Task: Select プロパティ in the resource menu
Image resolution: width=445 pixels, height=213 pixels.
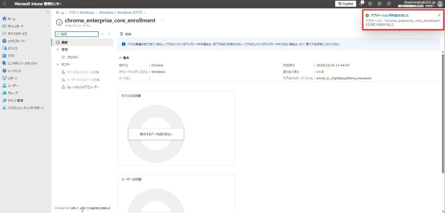Action: (72, 57)
